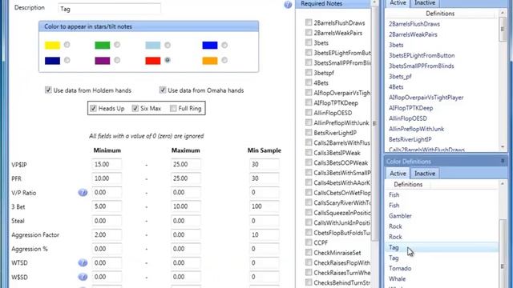Check AllinFlopOESD required note
Screen dimensions: 513x288
pos(309,112)
